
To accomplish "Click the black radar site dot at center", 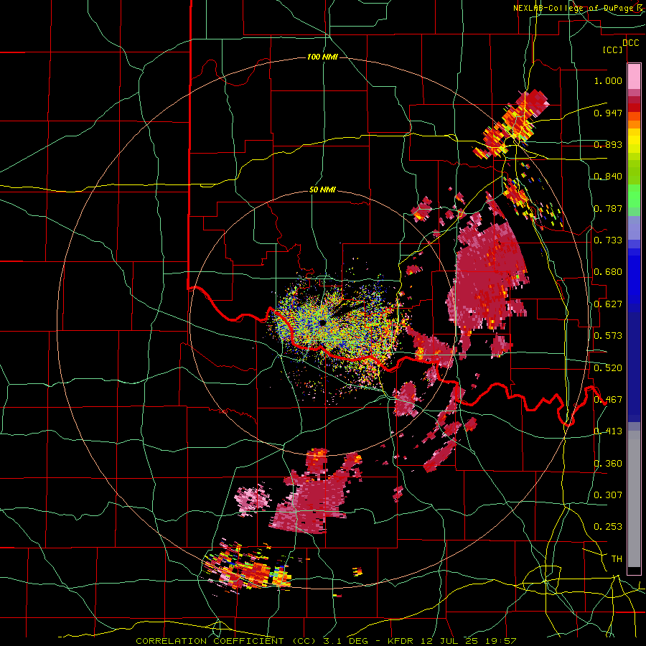I will [322, 322].
